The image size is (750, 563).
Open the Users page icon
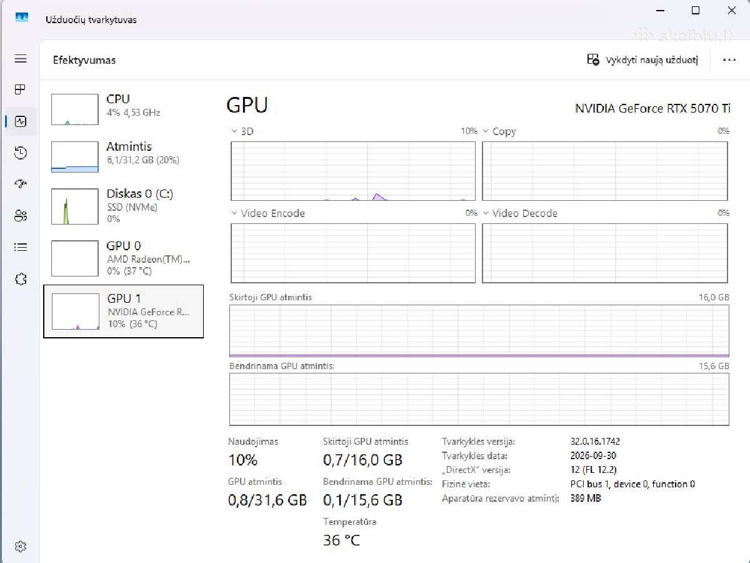[x=21, y=216]
